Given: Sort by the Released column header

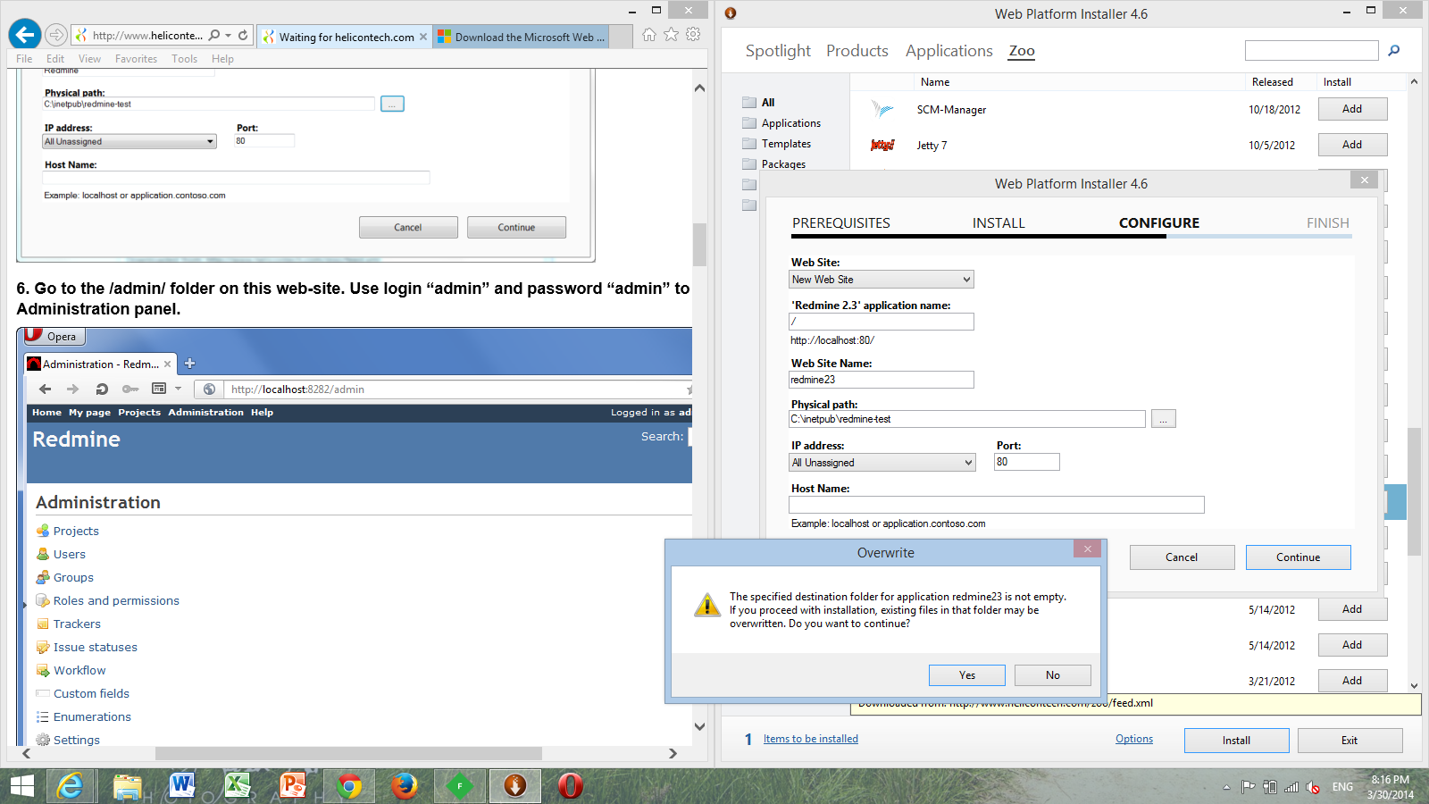Looking at the screenshot, I should pyautogui.click(x=1272, y=82).
